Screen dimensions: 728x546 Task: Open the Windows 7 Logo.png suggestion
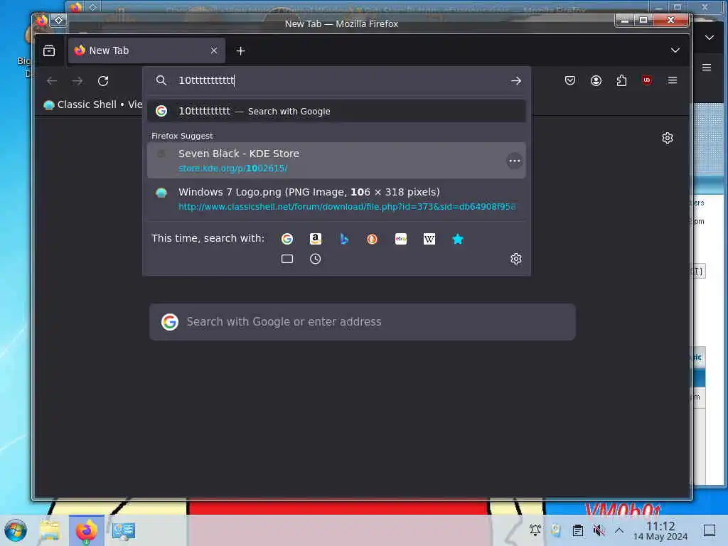336,199
